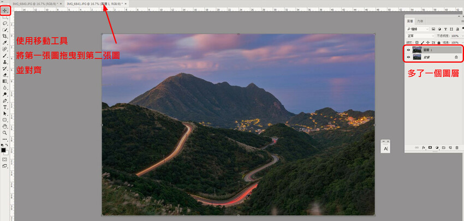The height and width of the screenshot is (221, 464).
Task: Hide 圖層 1 via eye icon
Action: pyautogui.click(x=408, y=50)
